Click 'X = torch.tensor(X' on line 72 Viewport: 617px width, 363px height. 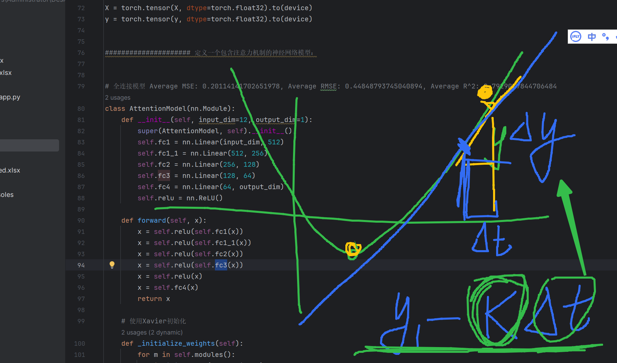[142, 8]
